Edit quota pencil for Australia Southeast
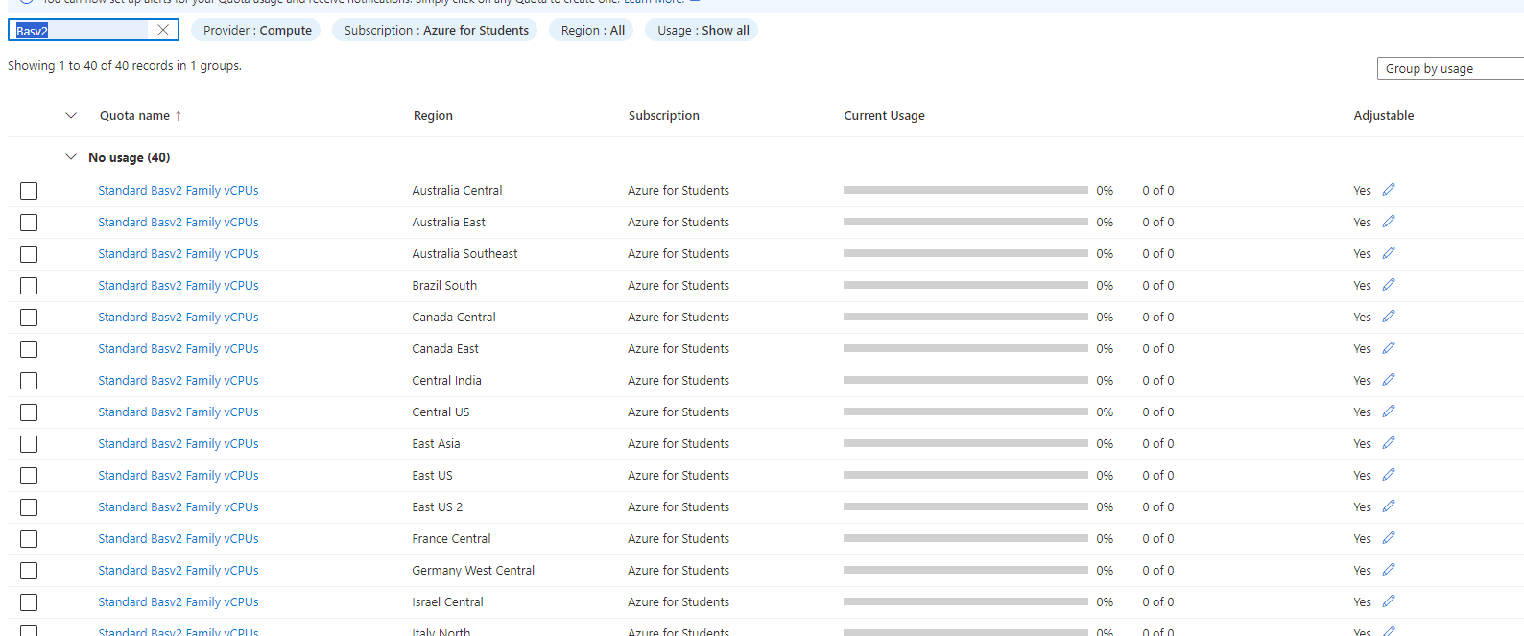This screenshot has height=636, width=1524. [x=1389, y=253]
